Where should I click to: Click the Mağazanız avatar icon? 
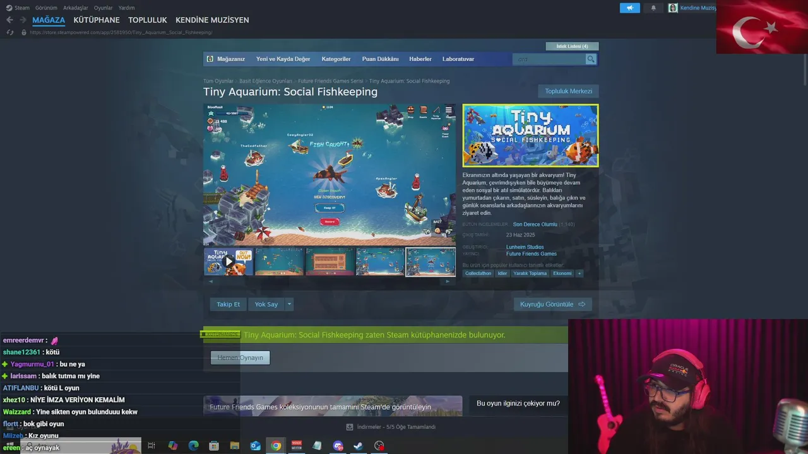(x=210, y=59)
